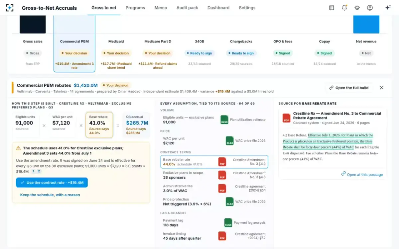Click the 45 days after quarter value

(x=182, y=238)
